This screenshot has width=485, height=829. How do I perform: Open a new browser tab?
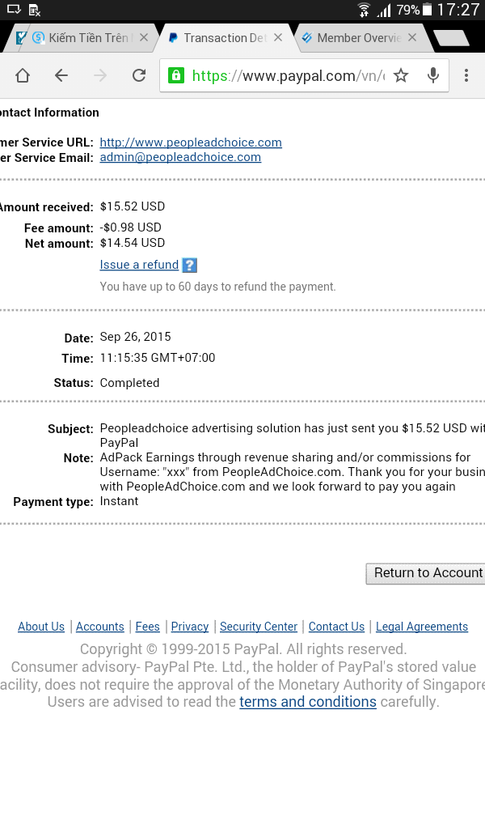point(453,36)
